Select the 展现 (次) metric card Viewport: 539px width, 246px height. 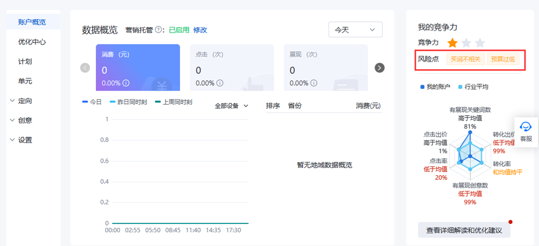tap(326, 68)
